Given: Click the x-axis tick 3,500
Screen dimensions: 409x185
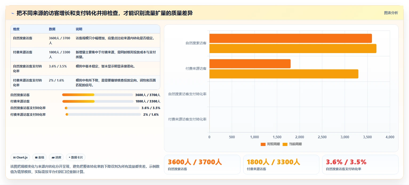Looking at the screenshot, I should coord(367,137).
